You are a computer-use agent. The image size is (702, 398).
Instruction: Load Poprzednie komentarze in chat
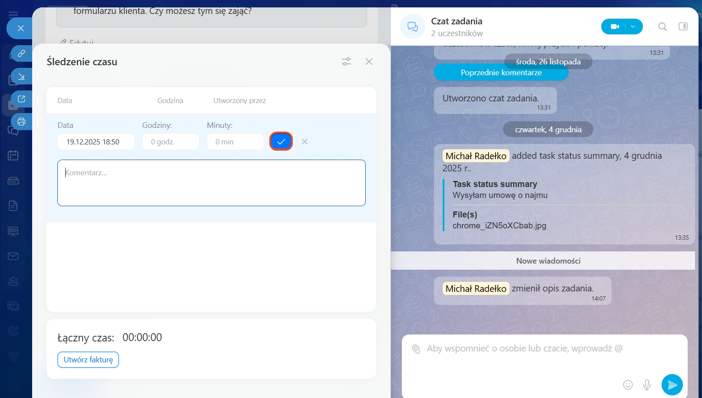(x=501, y=73)
